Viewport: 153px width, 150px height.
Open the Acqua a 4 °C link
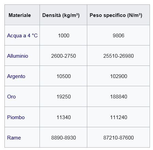click(x=22, y=36)
